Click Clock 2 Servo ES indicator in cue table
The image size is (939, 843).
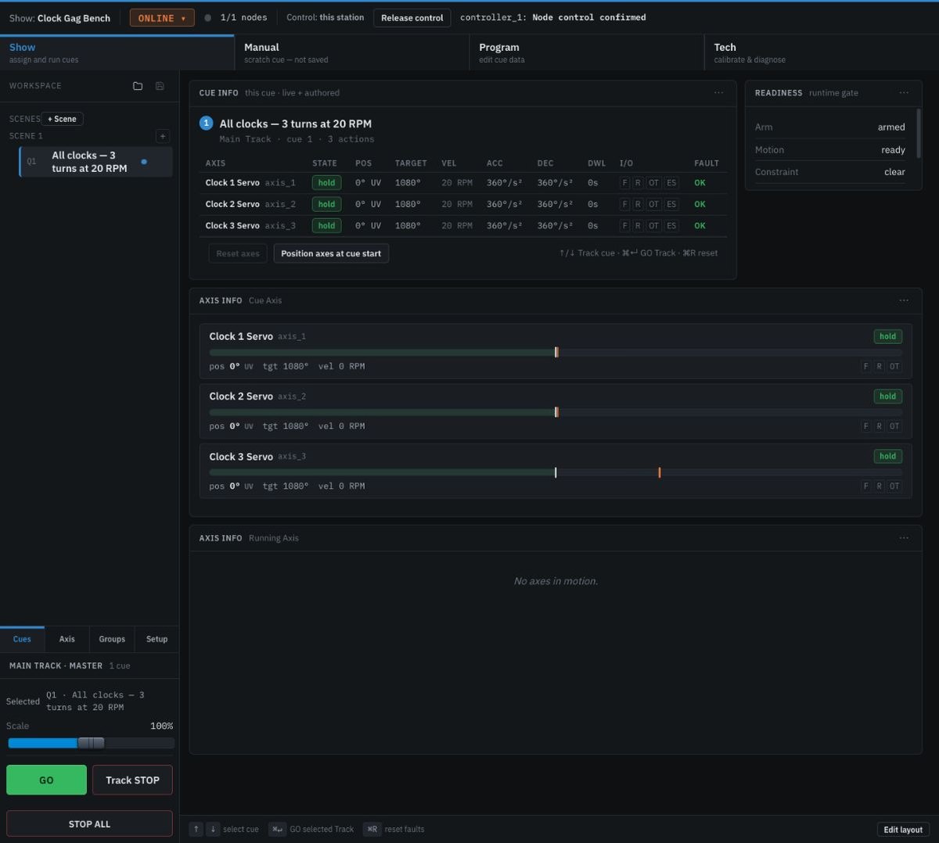671,204
